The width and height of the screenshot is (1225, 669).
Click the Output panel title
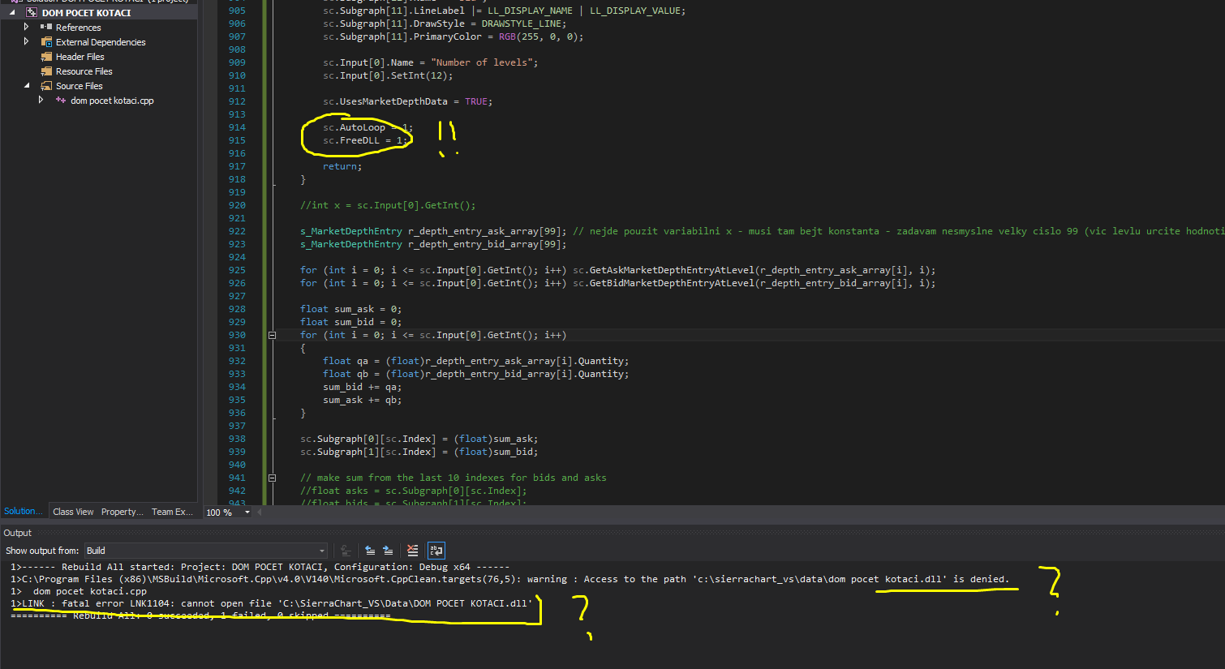click(x=17, y=533)
